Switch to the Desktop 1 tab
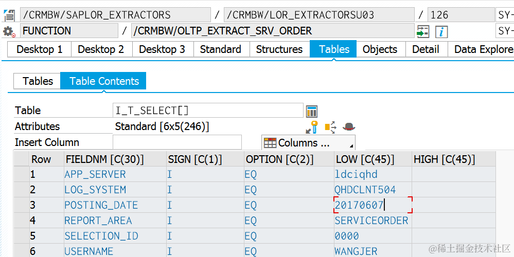This screenshot has height=257, width=514. (x=39, y=49)
